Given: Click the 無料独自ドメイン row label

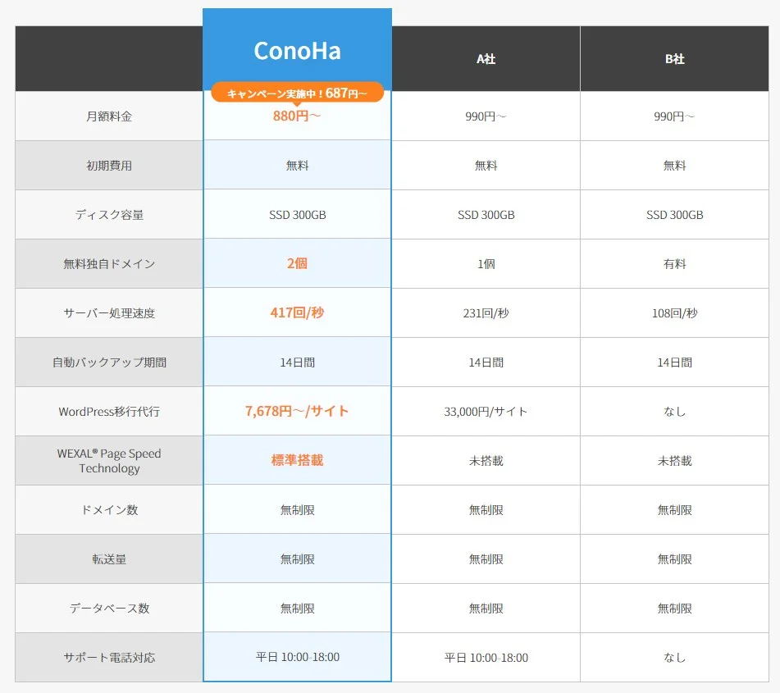Looking at the screenshot, I should tap(107, 263).
